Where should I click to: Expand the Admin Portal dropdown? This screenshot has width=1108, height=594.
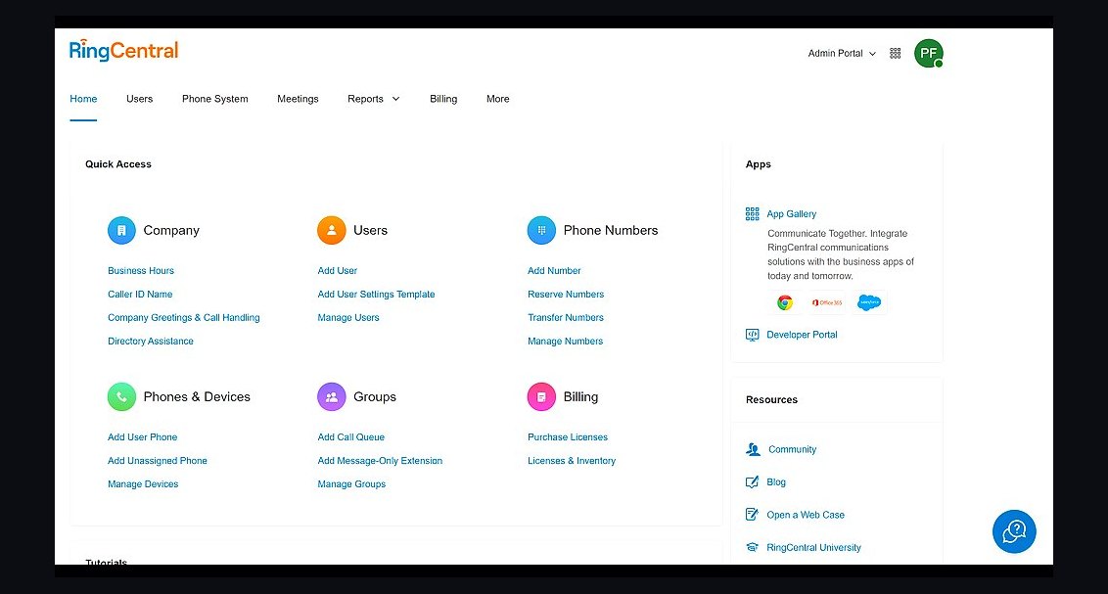pyautogui.click(x=842, y=54)
